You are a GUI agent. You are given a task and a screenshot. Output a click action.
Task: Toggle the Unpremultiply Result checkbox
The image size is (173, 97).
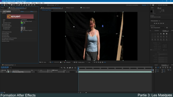[21, 21]
